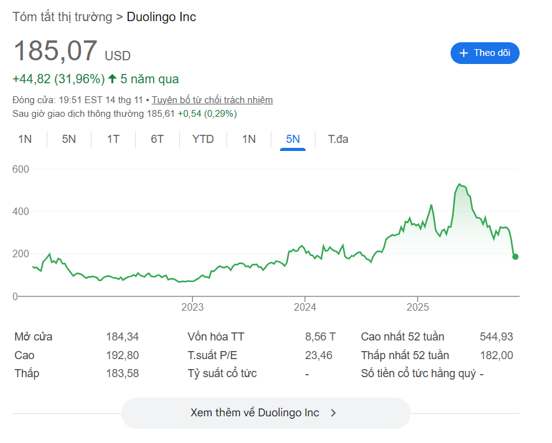The height and width of the screenshot is (443, 552).
Task: Click the 185,07 USD price figure
Action: pyautogui.click(x=56, y=51)
